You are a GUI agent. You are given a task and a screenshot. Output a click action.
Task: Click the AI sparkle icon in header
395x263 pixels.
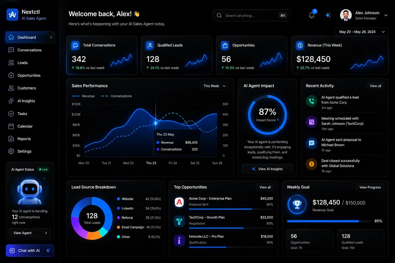[328, 15]
